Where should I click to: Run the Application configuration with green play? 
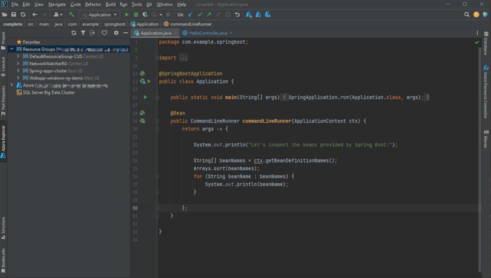pyautogui.click(x=126, y=14)
